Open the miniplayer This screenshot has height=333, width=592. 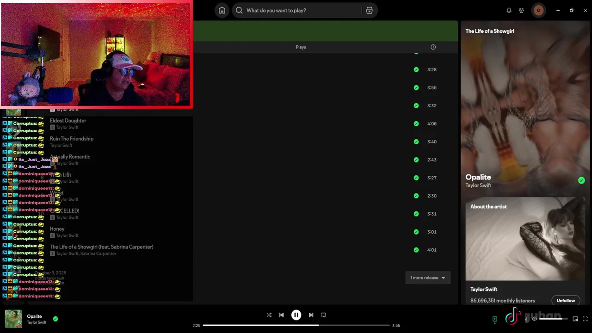(575, 319)
